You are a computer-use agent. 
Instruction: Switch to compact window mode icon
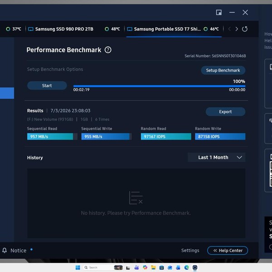click(x=219, y=13)
